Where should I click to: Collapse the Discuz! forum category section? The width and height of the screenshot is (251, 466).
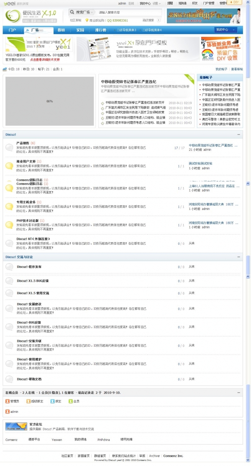click(238, 135)
